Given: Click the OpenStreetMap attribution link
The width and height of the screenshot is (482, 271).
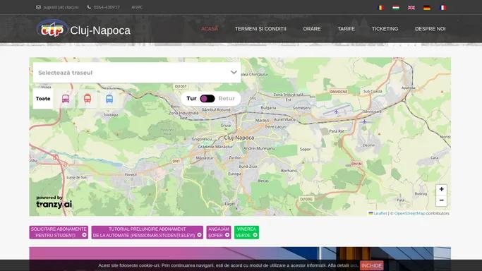Looking at the screenshot, I should point(410,213).
